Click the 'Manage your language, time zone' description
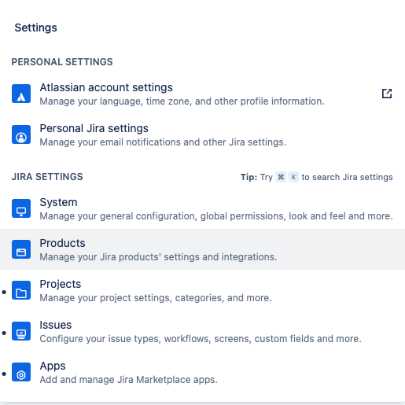The width and height of the screenshot is (405, 405). [182, 101]
